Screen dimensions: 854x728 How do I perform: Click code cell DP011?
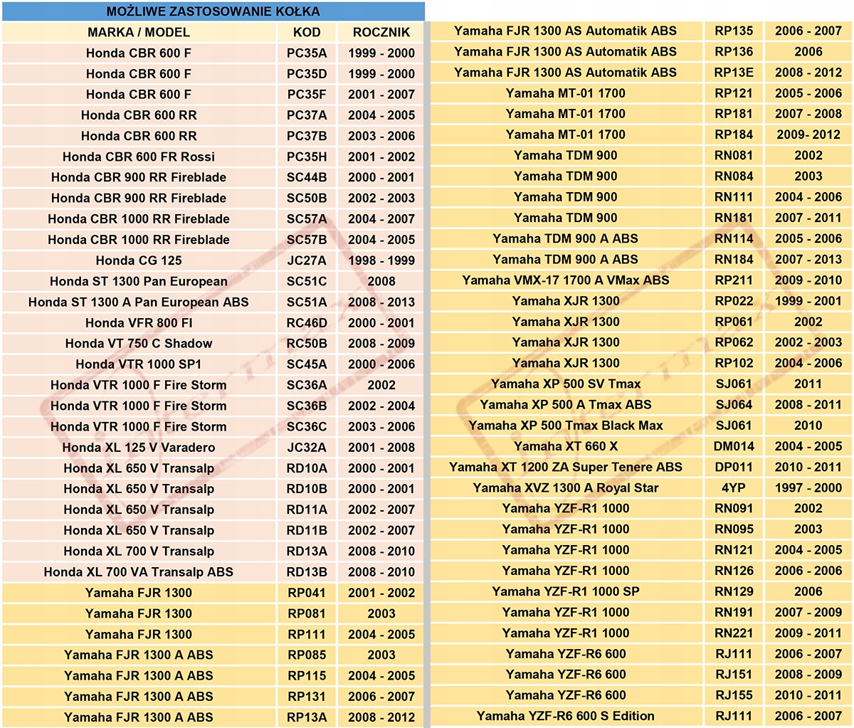pyautogui.click(x=734, y=467)
